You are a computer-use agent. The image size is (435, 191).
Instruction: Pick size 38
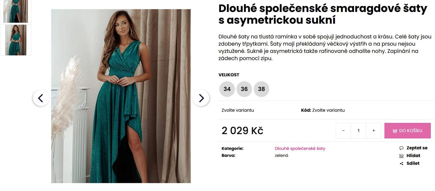pos(261,89)
